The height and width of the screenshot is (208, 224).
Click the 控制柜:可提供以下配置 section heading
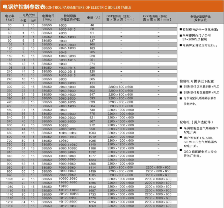tap(196, 81)
